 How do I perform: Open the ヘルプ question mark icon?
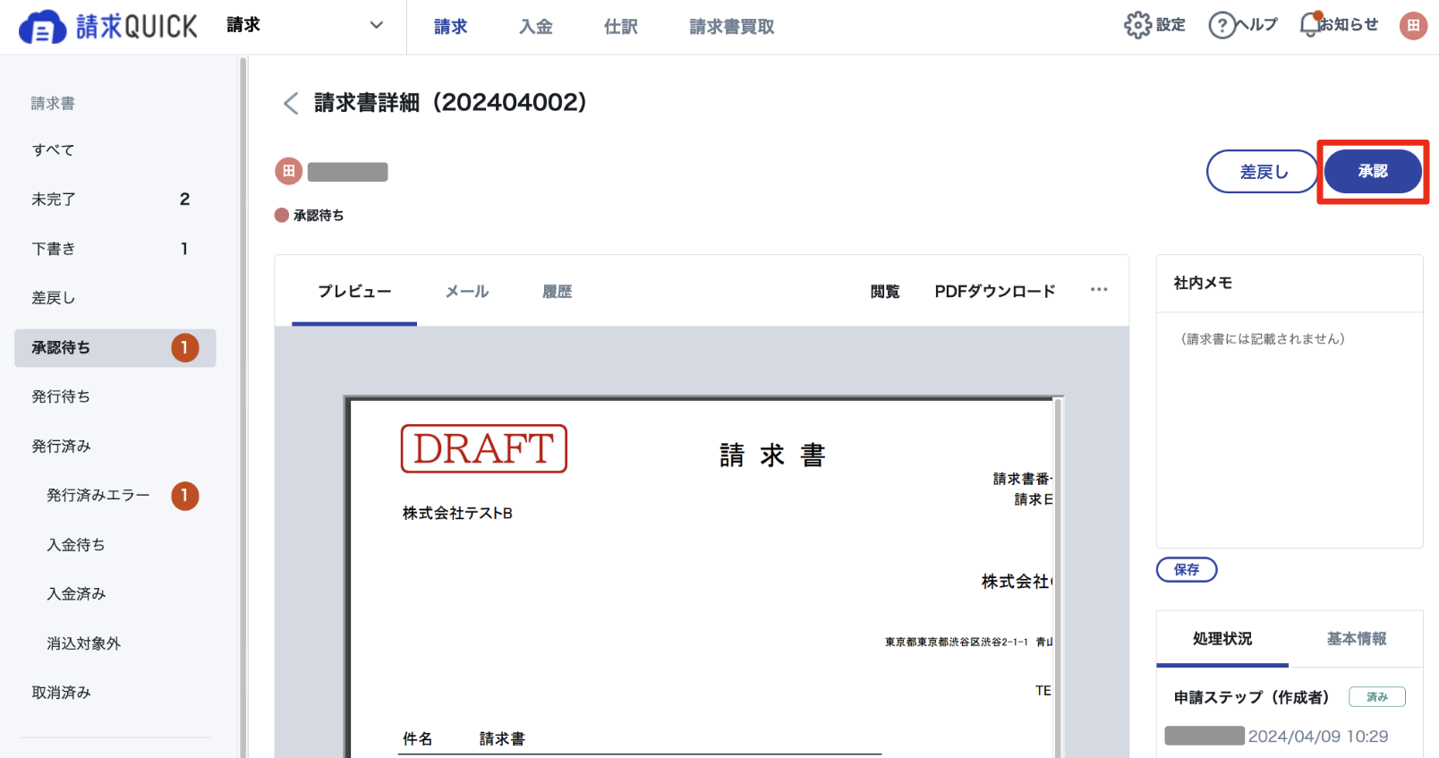coord(1222,25)
